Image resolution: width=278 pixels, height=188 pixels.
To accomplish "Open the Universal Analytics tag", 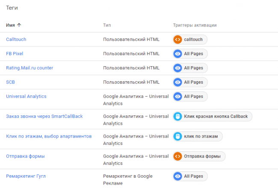I will tap(26, 96).
